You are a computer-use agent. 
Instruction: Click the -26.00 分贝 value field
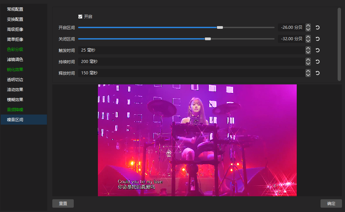click(292, 27)
